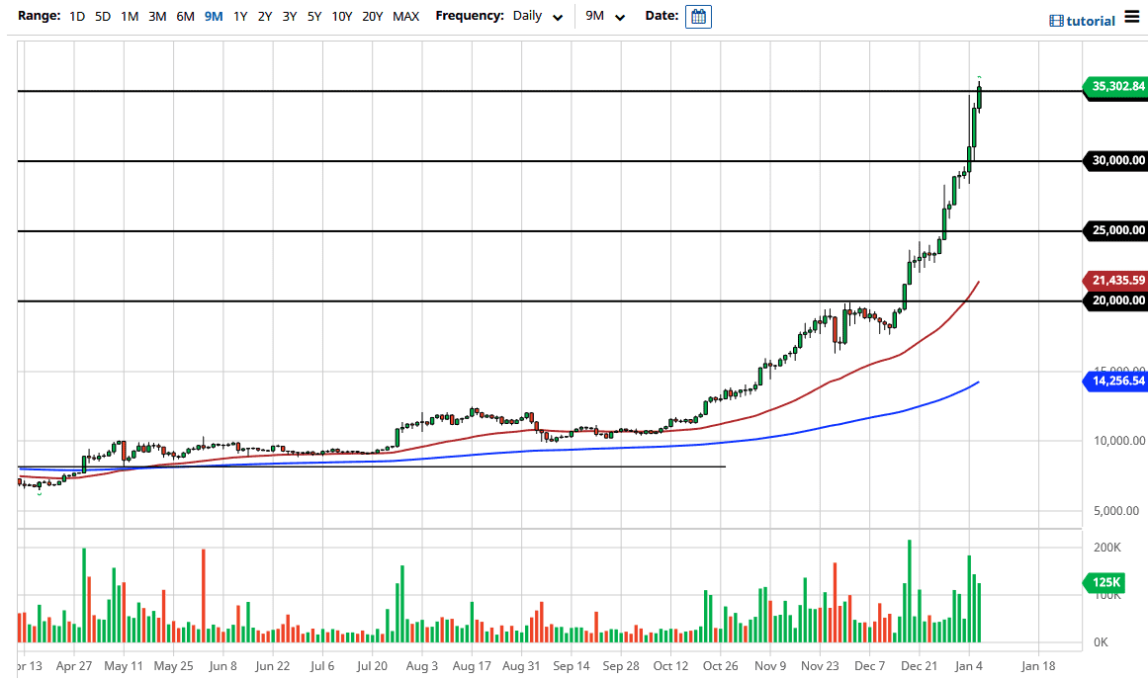The height and width of the screenshot is (680, 1148).
Task: Select the 3M range
Action: pyautogui.click(x=156, y=17)
